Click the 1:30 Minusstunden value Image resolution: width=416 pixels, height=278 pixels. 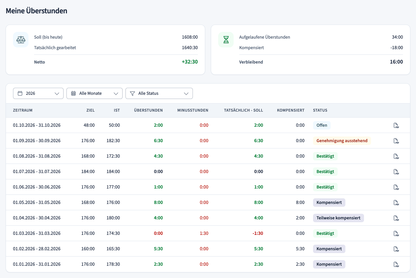(204, 233)
